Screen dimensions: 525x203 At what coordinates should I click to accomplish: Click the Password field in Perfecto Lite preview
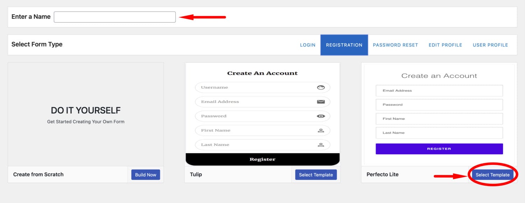(x=439, y=104)
